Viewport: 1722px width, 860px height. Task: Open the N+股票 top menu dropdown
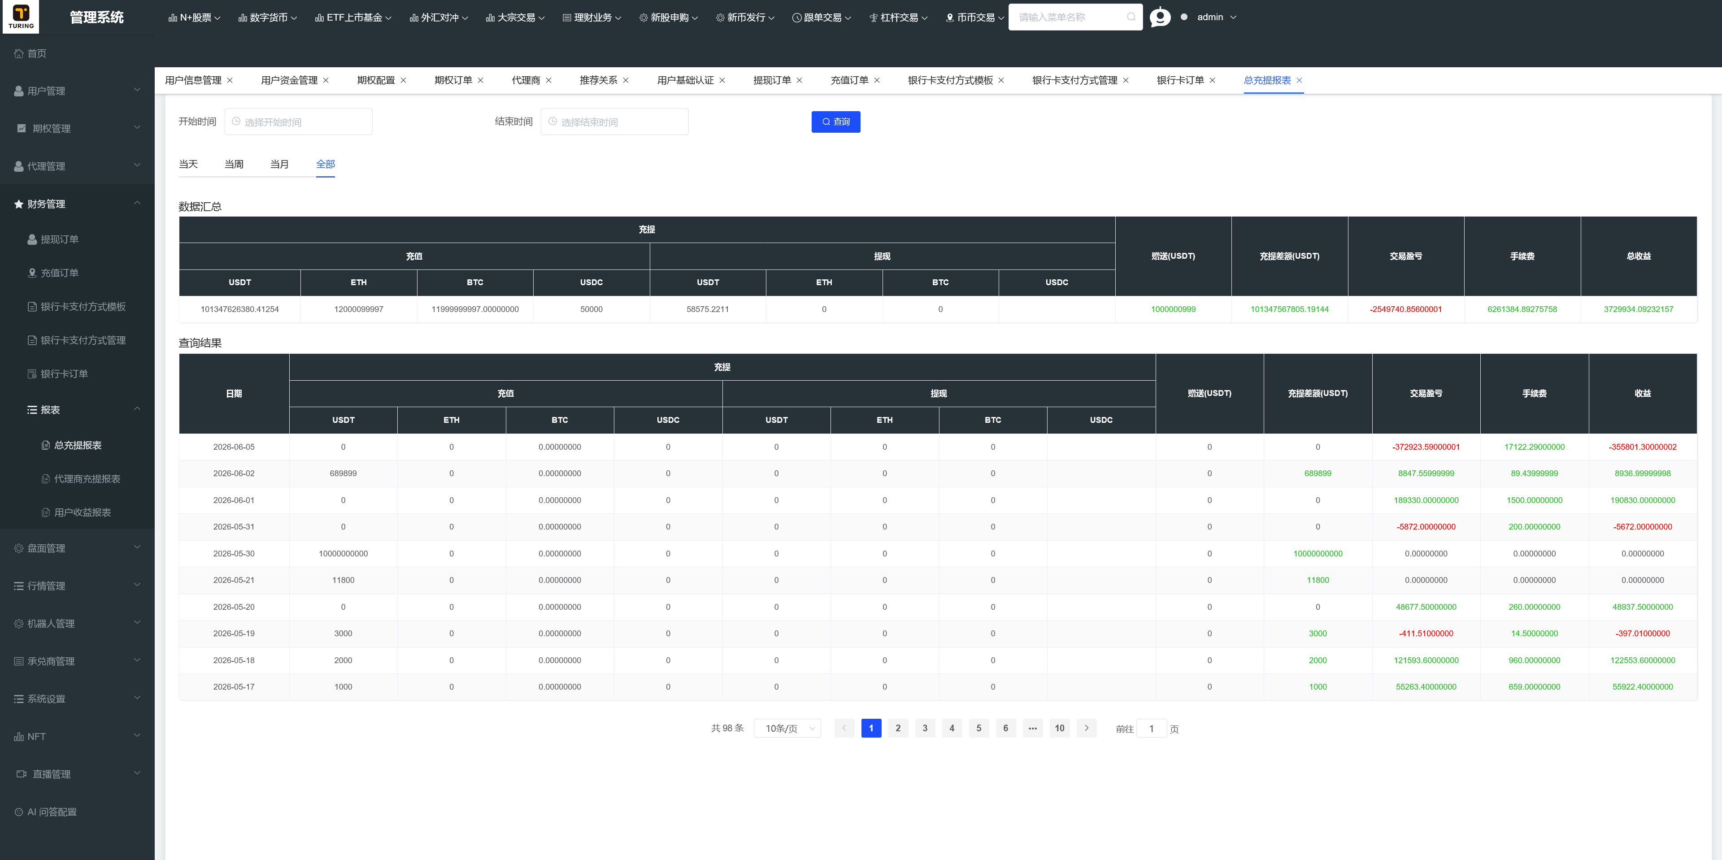(x=195, y=17)
